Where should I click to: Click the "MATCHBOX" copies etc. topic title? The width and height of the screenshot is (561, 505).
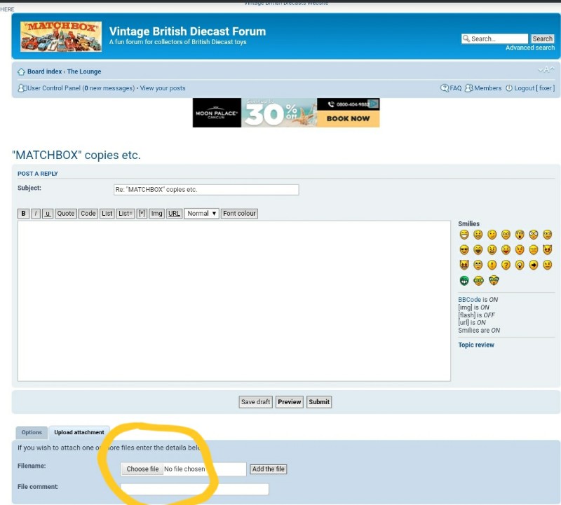click(76, 155)
